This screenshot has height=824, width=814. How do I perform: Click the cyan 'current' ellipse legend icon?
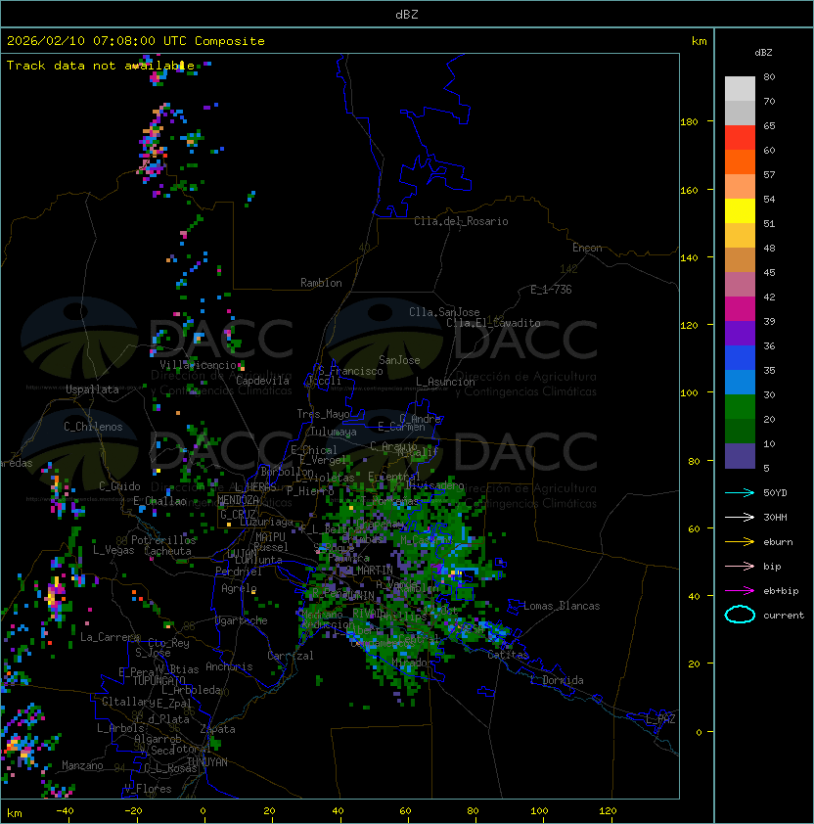740,615
